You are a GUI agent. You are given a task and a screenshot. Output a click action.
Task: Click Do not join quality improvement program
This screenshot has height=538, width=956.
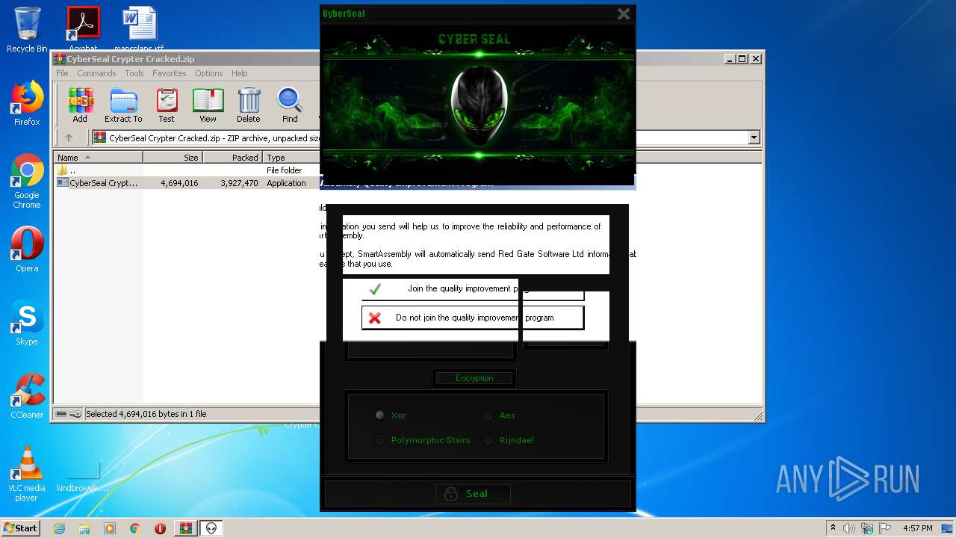[x=473, y=318]
